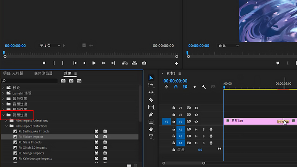This screenshot has width=297, height=167.
Task: Toggle V2 track output eye icon
Action: pyautogui.click(x=196, y=115)
